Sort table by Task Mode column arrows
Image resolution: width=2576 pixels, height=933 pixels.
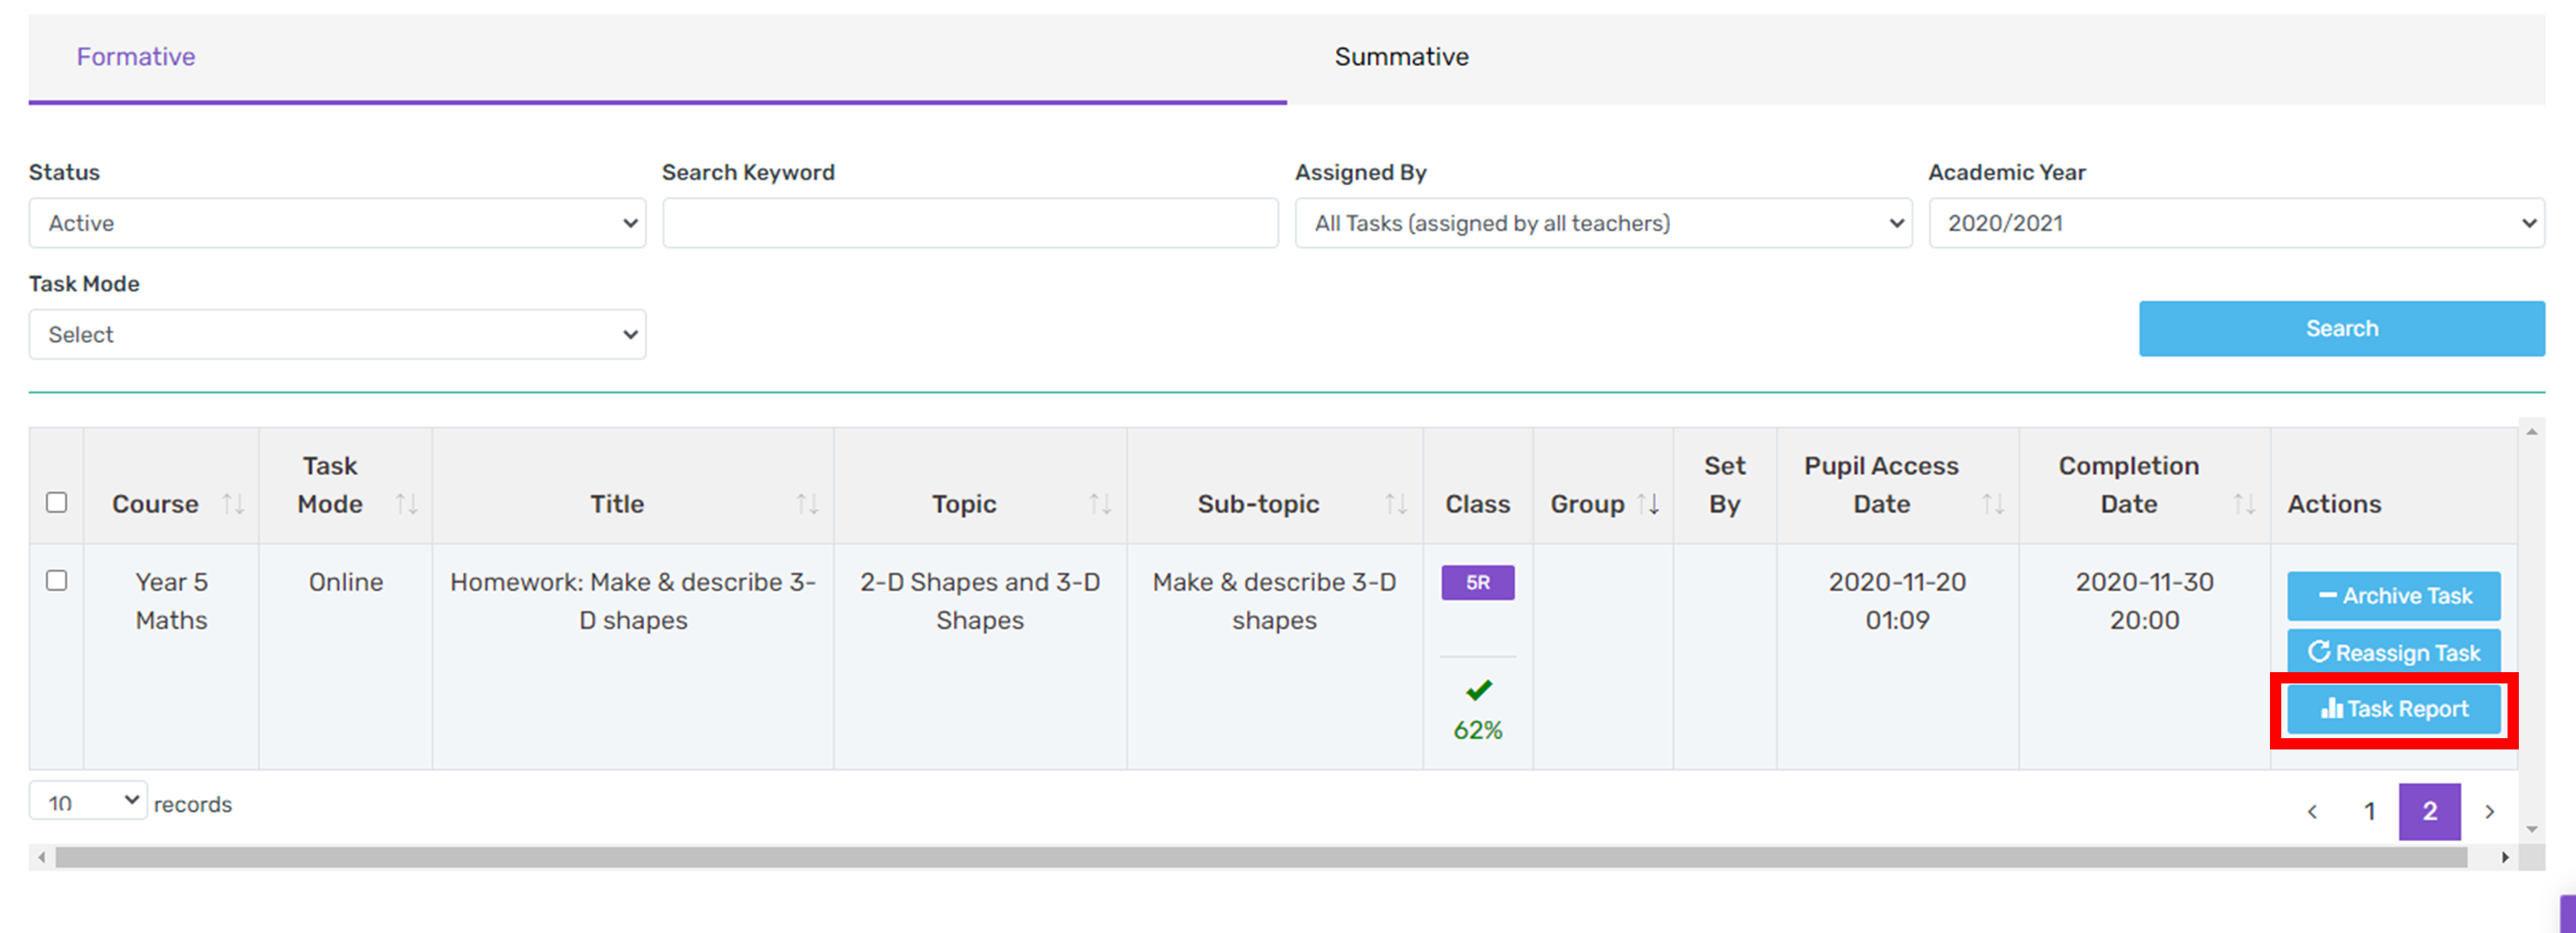tap(406, 504)
